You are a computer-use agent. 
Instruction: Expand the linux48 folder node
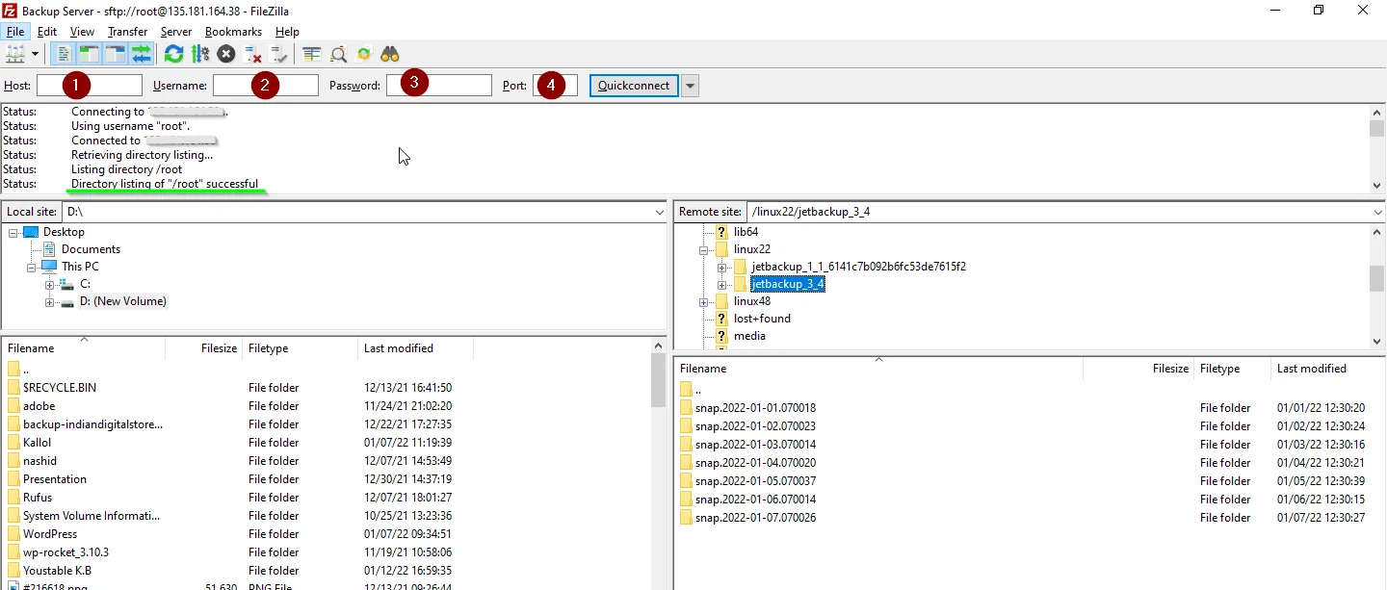click(704, 302)
